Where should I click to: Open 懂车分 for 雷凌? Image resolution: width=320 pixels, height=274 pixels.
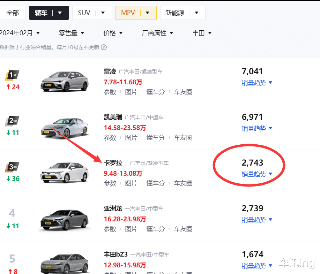pos(156,92)
